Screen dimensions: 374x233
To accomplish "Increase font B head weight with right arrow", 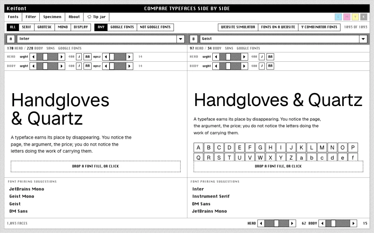I will tap(244, 57).
